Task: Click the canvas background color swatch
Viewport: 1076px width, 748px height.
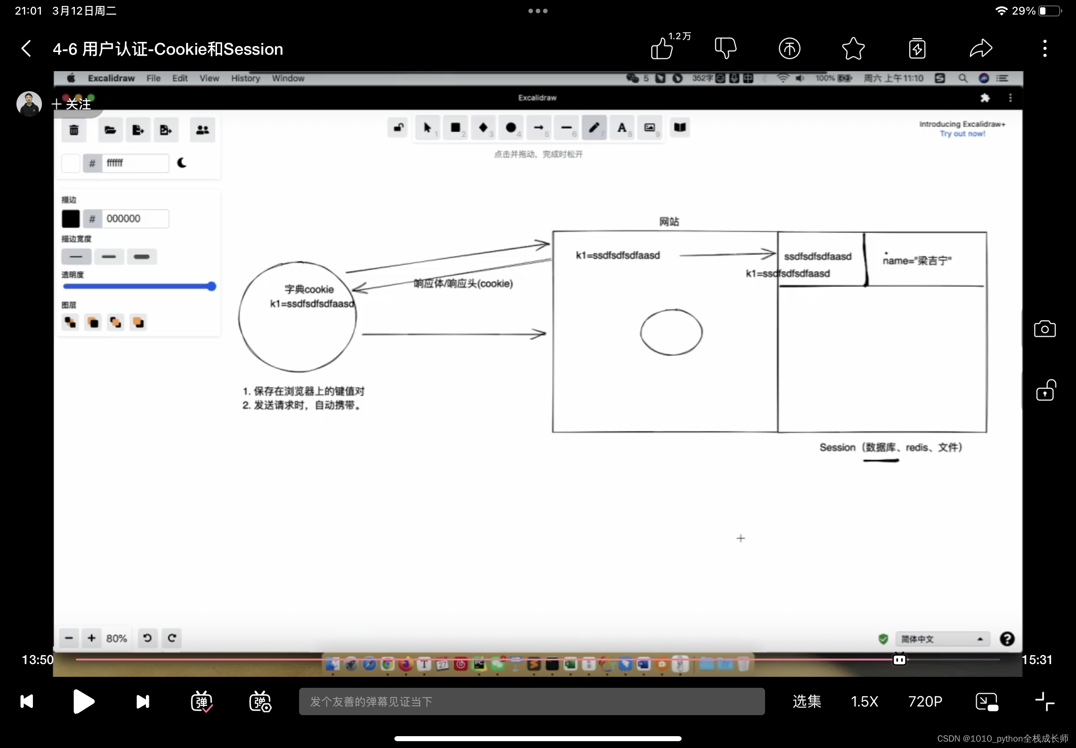Action: coord(71,163)
